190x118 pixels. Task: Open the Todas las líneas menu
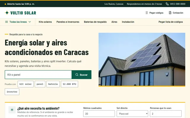pyautogui.click(x=18, y=22)
